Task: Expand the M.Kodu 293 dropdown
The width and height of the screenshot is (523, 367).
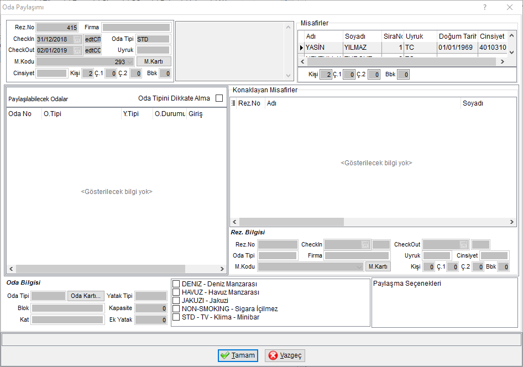Action: pyautogui.click(x=130, y=62)
